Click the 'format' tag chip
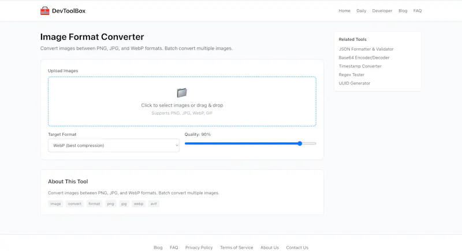Image resolution: width=462 pixels, height=251 pixels. tap(94, 204)
